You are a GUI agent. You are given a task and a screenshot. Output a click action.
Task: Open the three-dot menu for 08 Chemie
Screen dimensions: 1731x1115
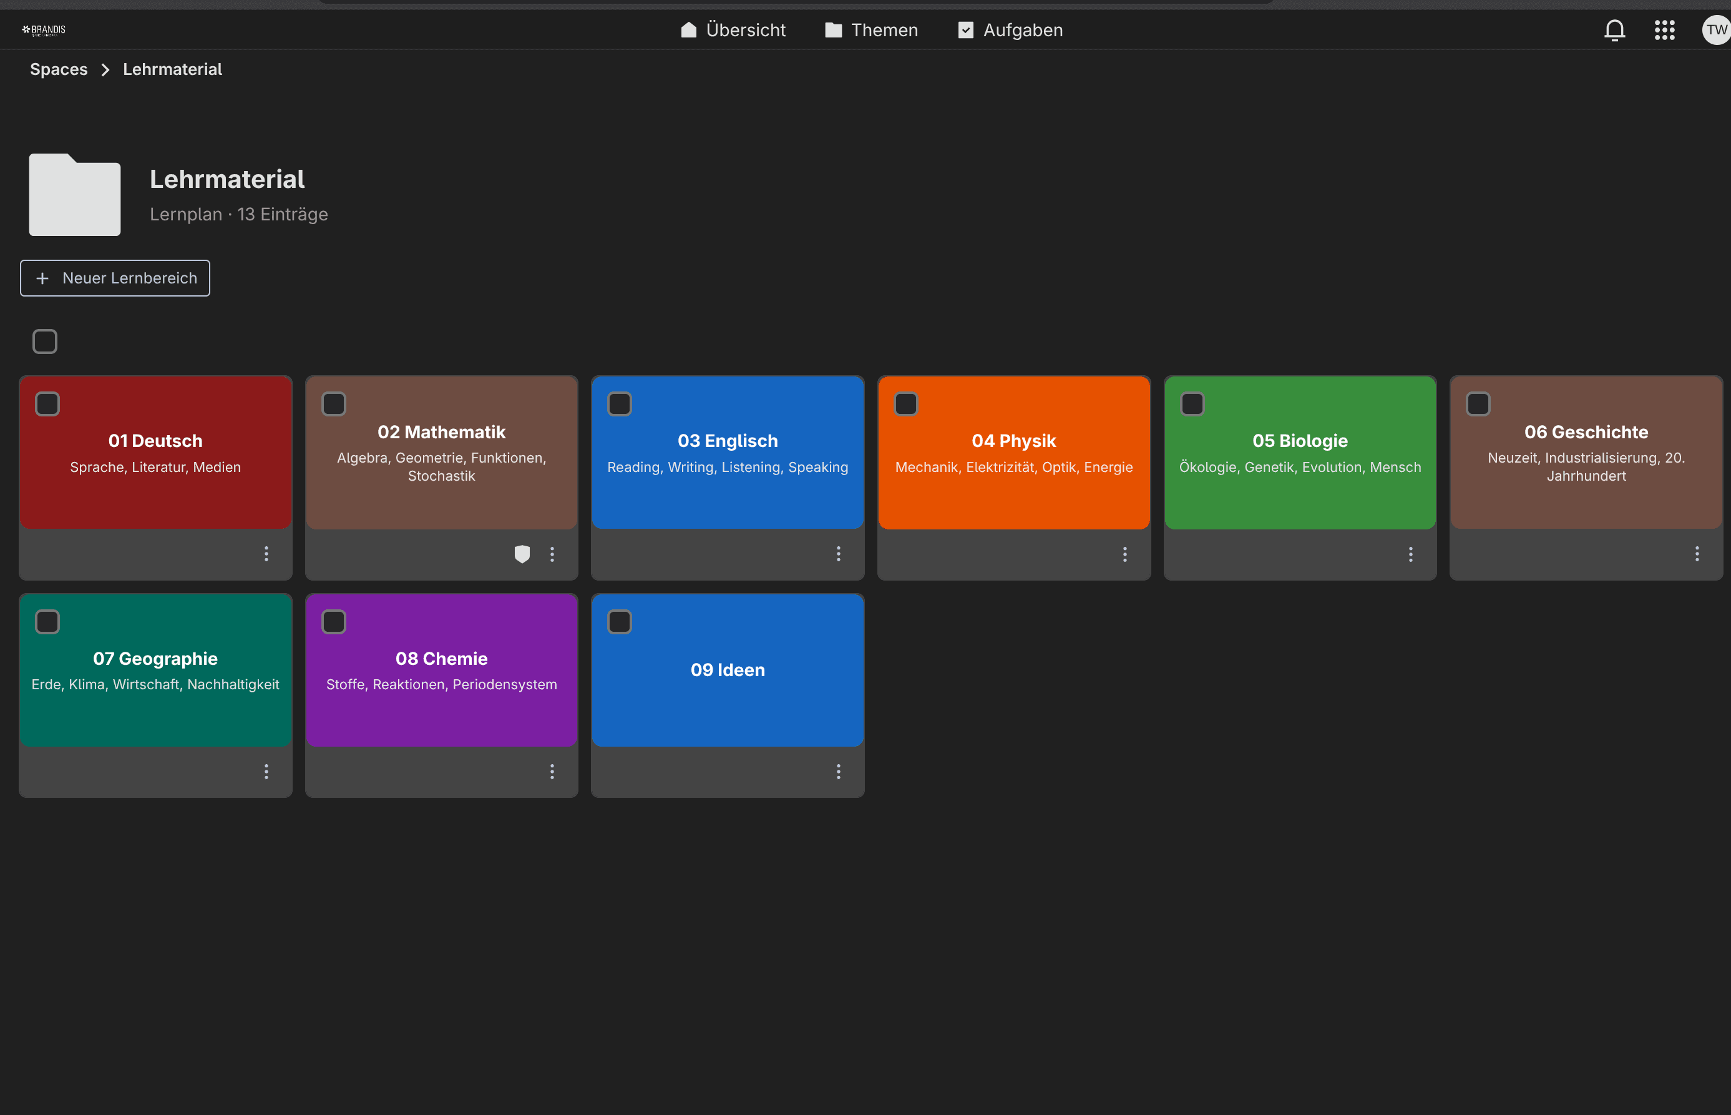coord(552,772)
